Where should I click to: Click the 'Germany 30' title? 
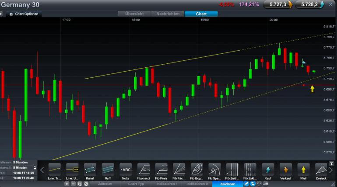[x=20, y=5]
